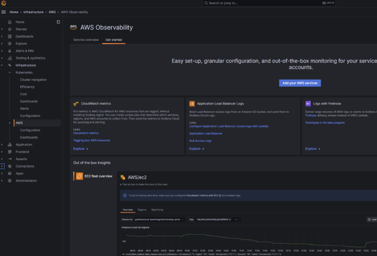Click the dock menu icon beside Home
This screenshot has width=377, height=256.
point(58,22)
